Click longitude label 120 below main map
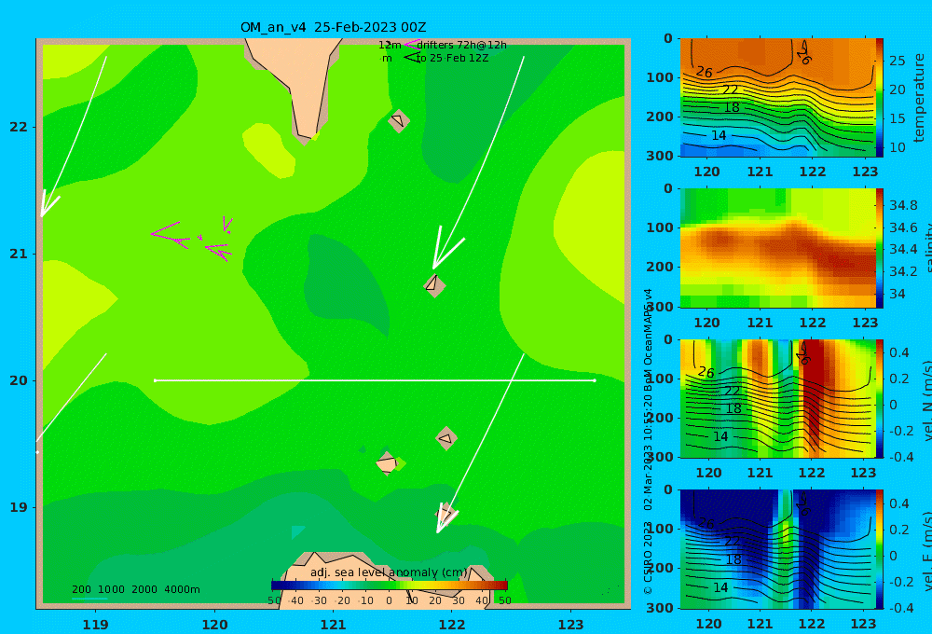This screenshot has height=634, width=932. click(214, 625)
